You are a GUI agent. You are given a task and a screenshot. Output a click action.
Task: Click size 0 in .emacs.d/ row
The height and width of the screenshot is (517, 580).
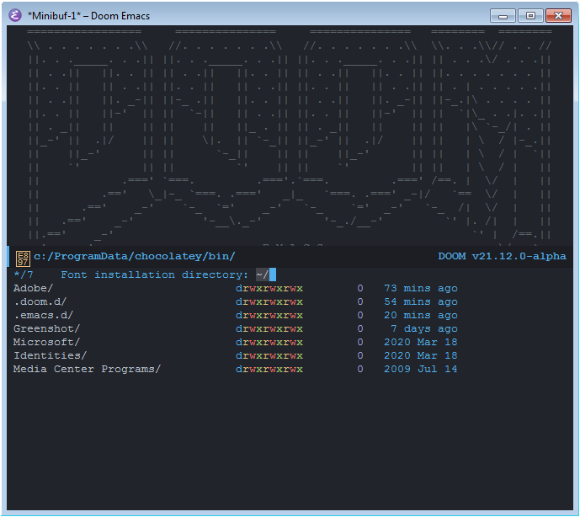pyautogui.click(x=360, y=315)
